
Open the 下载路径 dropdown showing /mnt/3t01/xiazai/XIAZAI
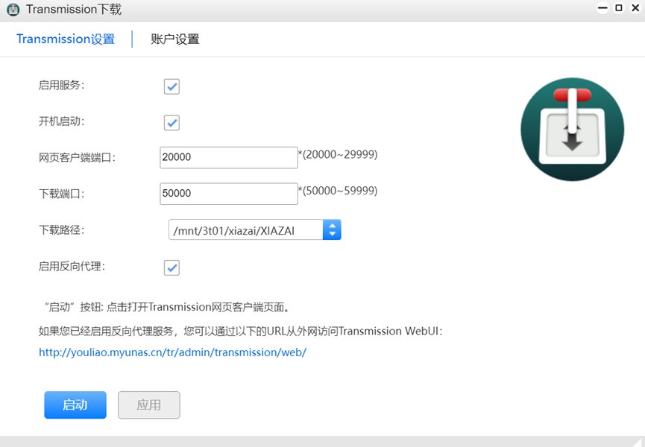pos(246,230)
